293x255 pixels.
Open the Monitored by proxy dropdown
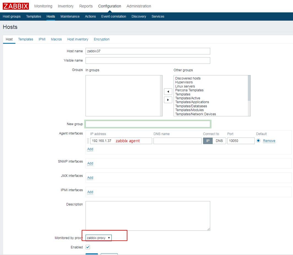[x=98, y=238]
